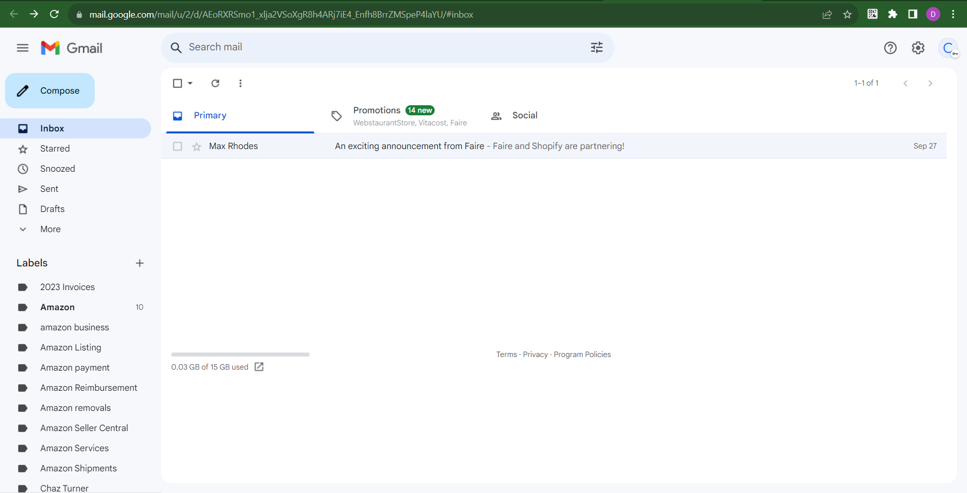Open storage management link icon

tap(259, 367)
